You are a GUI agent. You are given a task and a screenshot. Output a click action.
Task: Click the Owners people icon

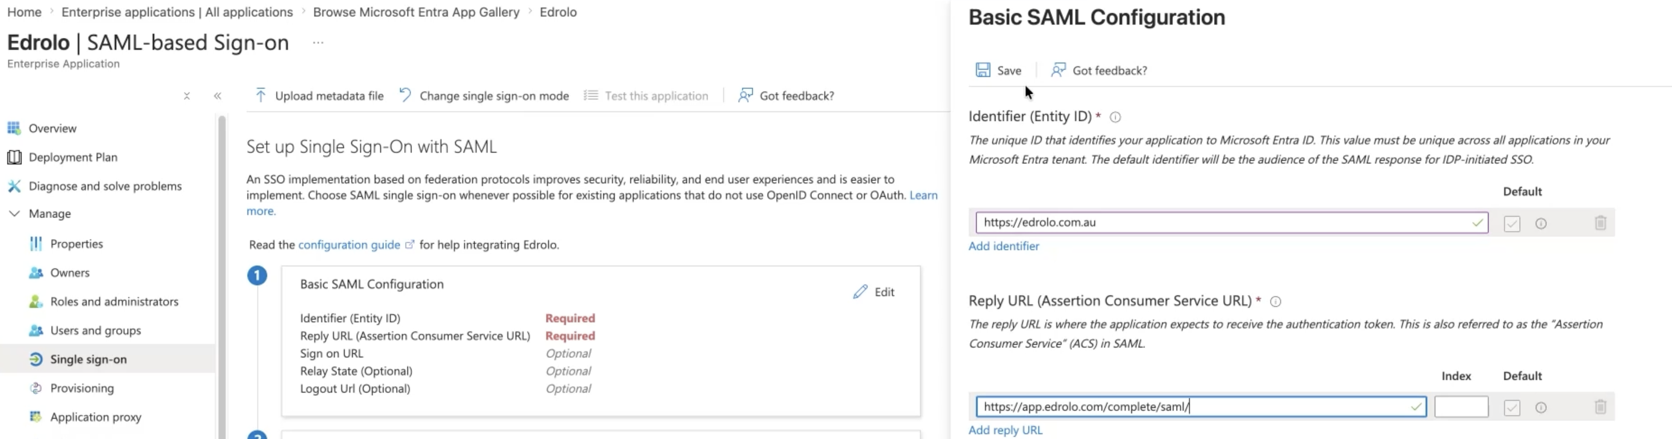click(x=36, y=273)
